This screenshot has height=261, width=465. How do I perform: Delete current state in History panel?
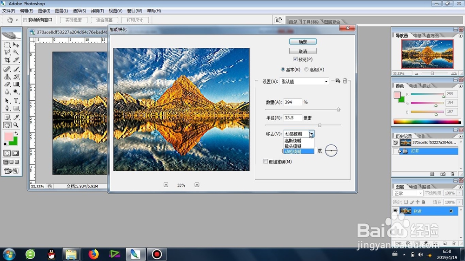pyautogui.click(x=452, y=174)
